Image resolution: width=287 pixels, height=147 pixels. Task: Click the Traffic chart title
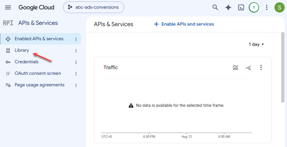pyautogui.click(x=111, y=67)
